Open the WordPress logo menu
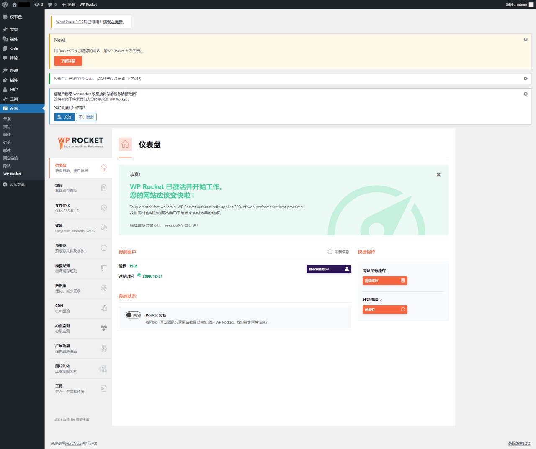536x449 pixels. coord(5,4)
